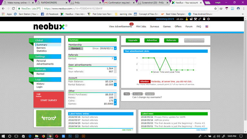Open the Privacy Policy update for GDPR news
The image size is (247, 139).
pos(170,117)
